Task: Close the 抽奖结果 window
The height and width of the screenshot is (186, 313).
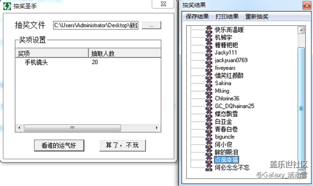Action: [x=307, y=5]
